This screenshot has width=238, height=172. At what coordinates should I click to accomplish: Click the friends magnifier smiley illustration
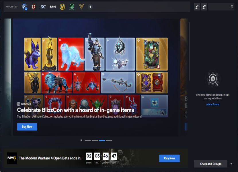[213, 79]
